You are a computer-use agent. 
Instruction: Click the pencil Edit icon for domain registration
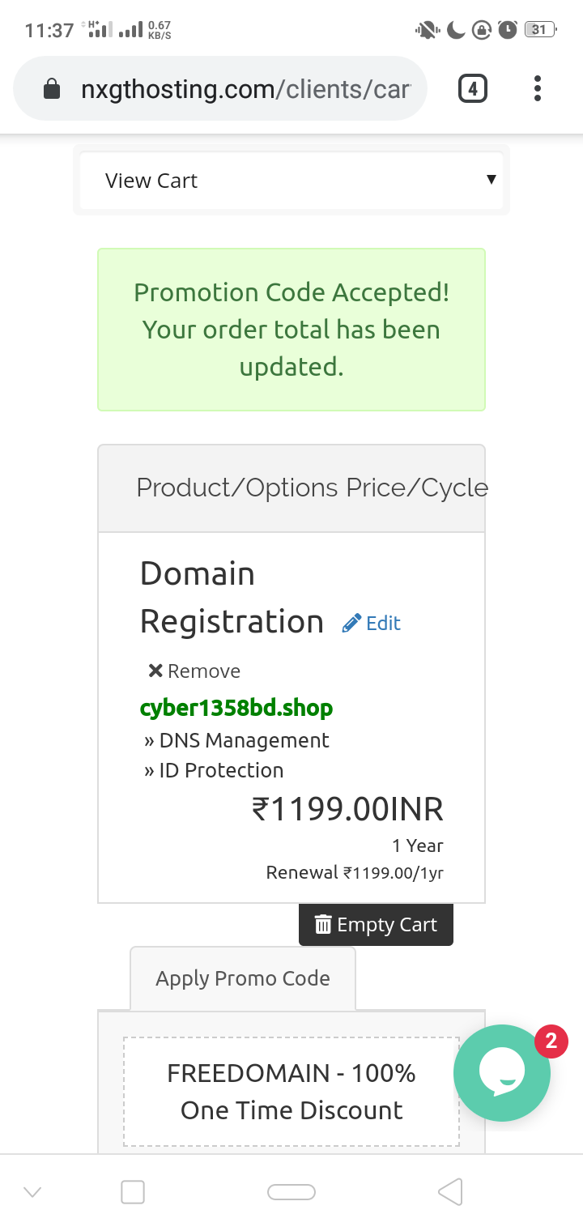tap(351, 623)
